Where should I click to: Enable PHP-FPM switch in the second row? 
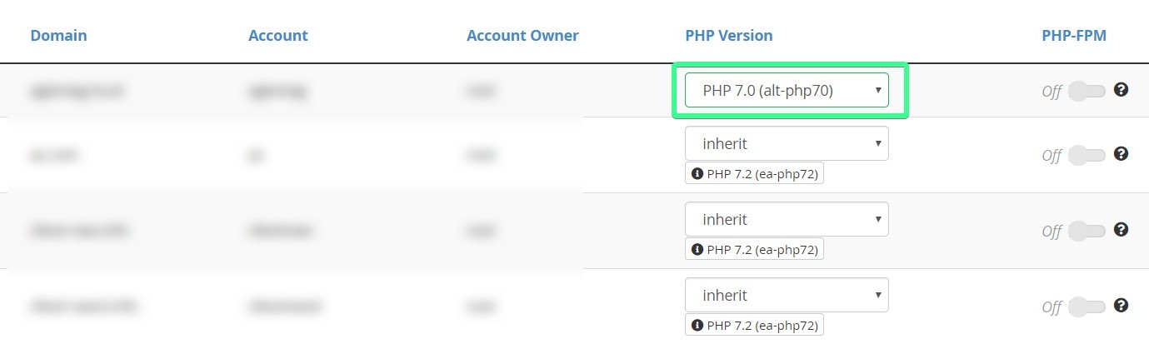coord(1087,154)
